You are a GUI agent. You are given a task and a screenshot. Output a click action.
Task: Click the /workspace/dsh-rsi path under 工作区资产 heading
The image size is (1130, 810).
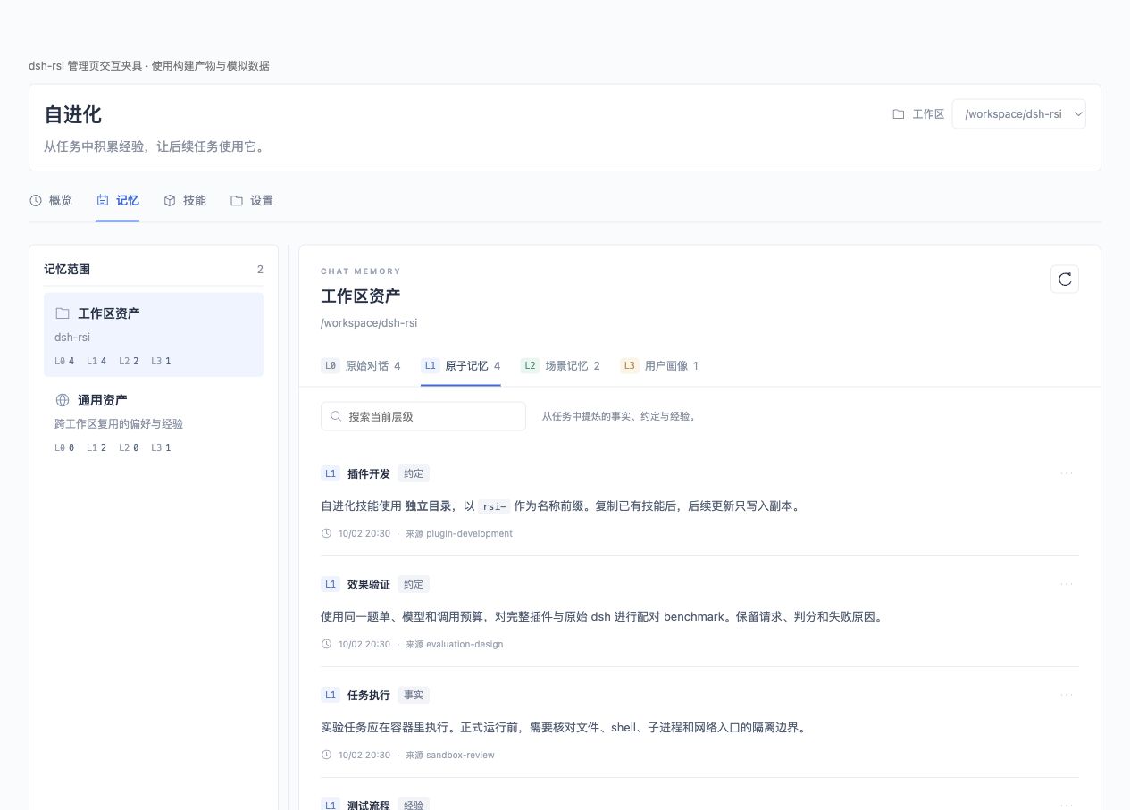[x=369, y=322]
